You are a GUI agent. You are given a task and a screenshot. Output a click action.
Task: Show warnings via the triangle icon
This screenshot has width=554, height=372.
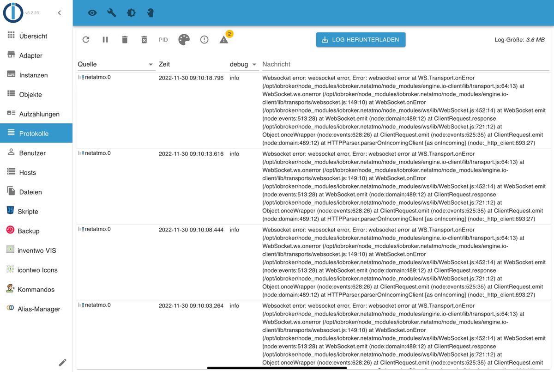pyautogui.click(x=224, y=40)
